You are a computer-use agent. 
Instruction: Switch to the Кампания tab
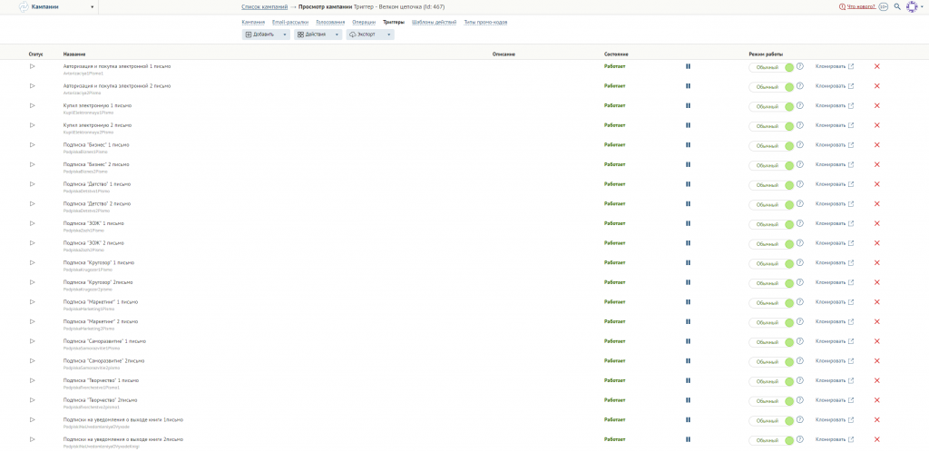[x=254, y=22]
